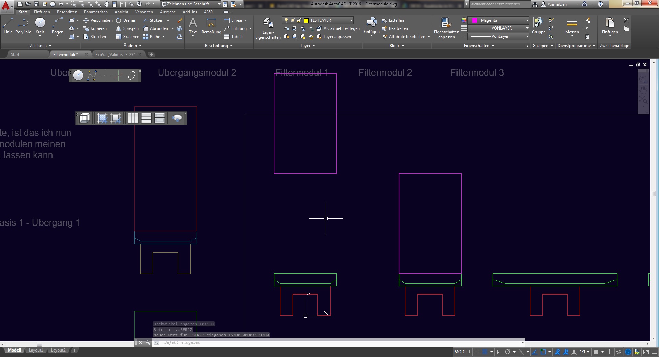Click the vertical scrollbar thumb
The height and width of the screenshot is (357, 659).
654,194
